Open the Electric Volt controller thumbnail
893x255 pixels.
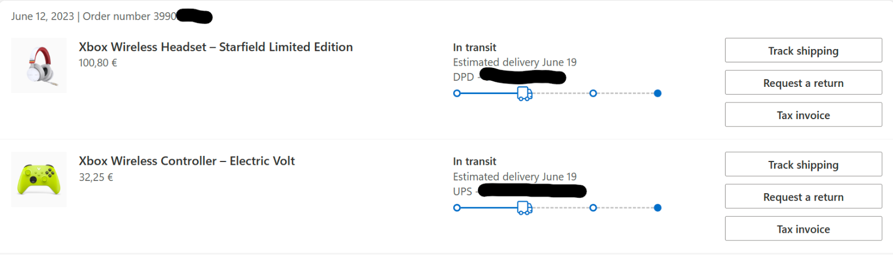39,179
